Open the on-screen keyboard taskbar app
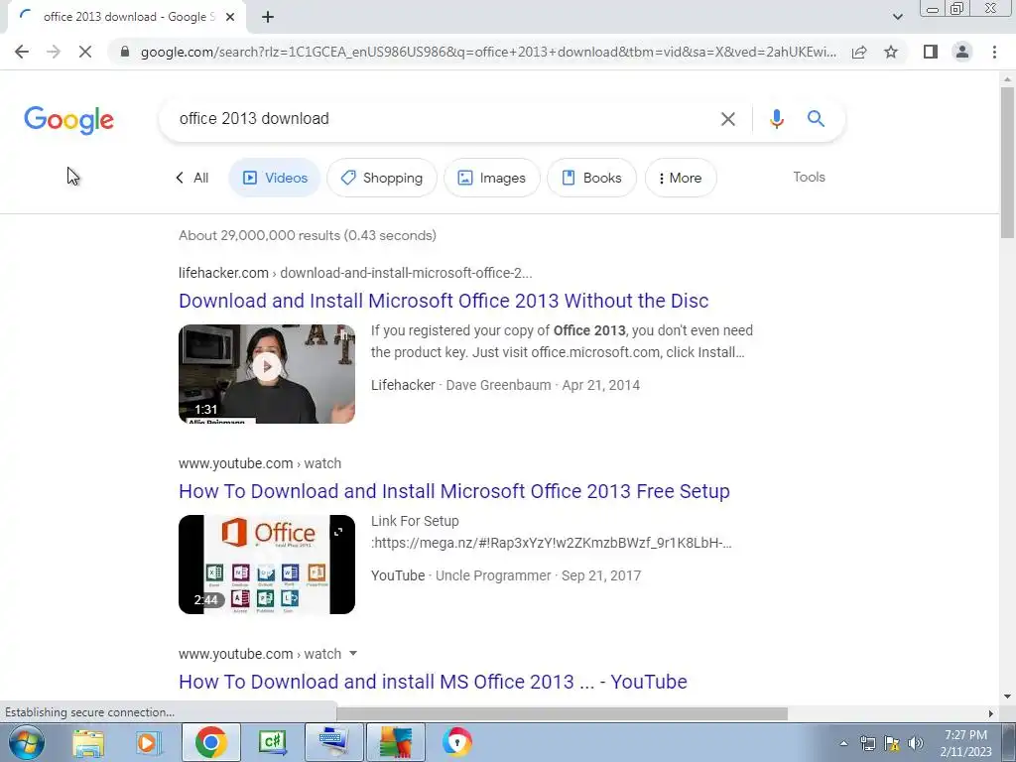Image resolution: width=1016 pixels, height=762 pixels. coord(333,742)
